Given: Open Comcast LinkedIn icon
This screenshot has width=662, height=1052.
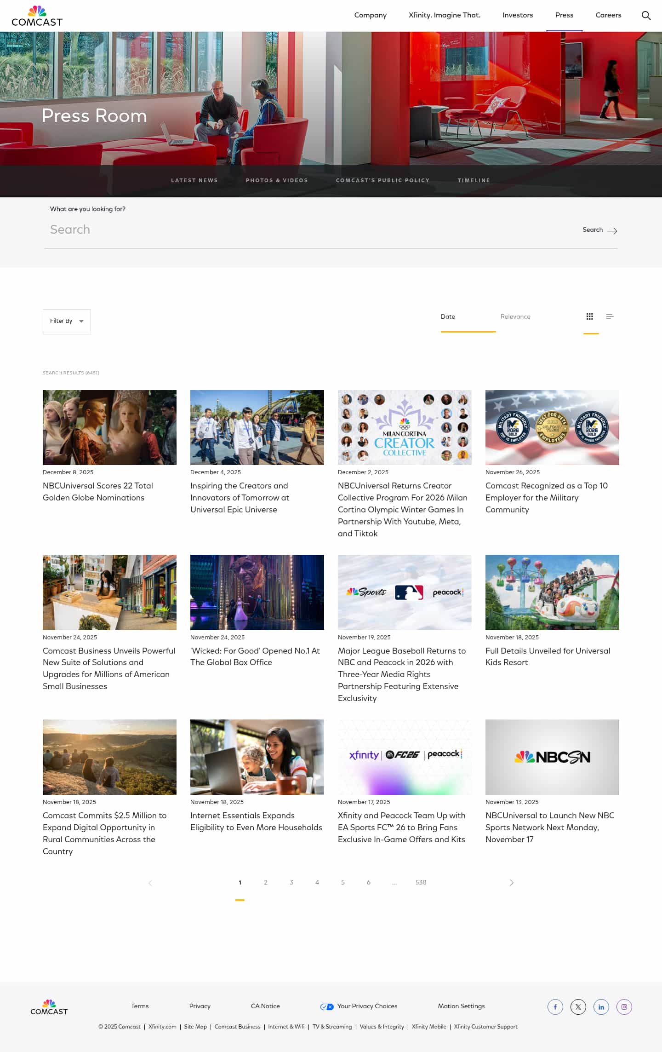Looking at the screenshot, I should [601, 1007].
